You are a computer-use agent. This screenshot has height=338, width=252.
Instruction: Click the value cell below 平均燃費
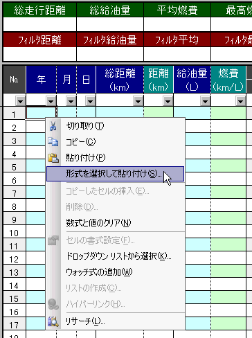click(x=177, y=24)
